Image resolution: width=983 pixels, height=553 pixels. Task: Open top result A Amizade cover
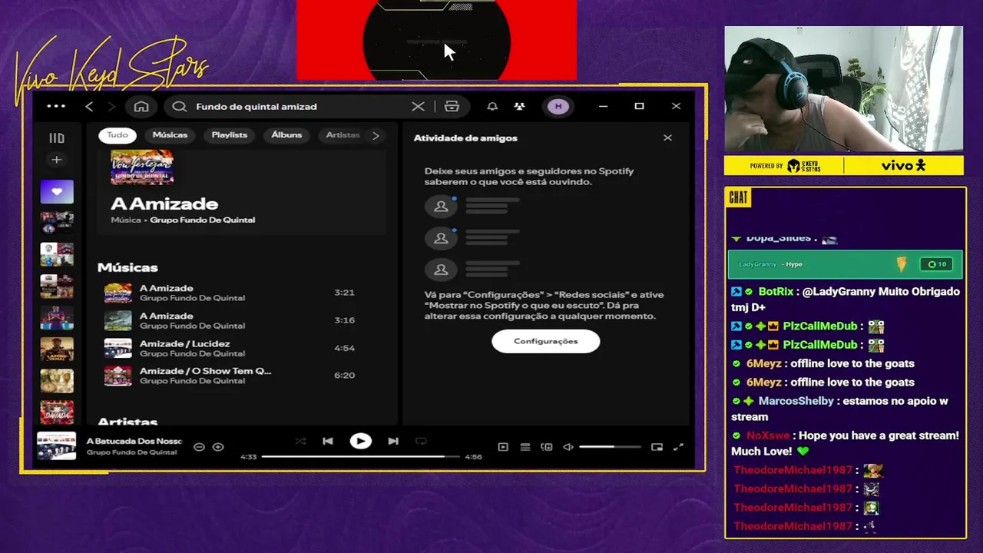pos(142,167)
